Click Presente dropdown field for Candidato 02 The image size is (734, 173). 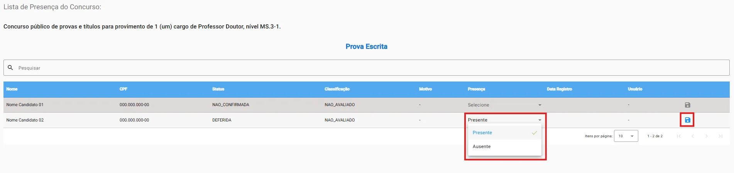coord(504,120)
